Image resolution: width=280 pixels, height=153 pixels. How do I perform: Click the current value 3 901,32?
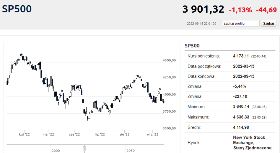point(203,9)
